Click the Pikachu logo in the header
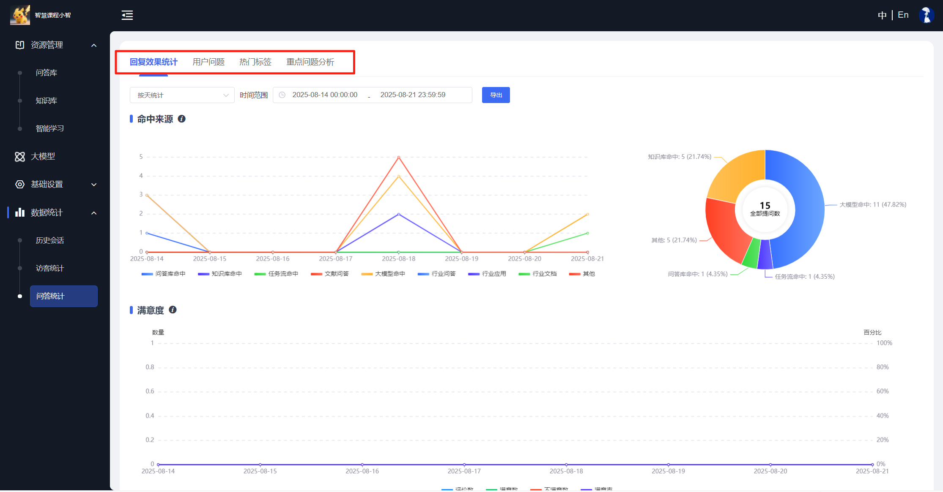The image size is (943, 492). coord(20,15)
